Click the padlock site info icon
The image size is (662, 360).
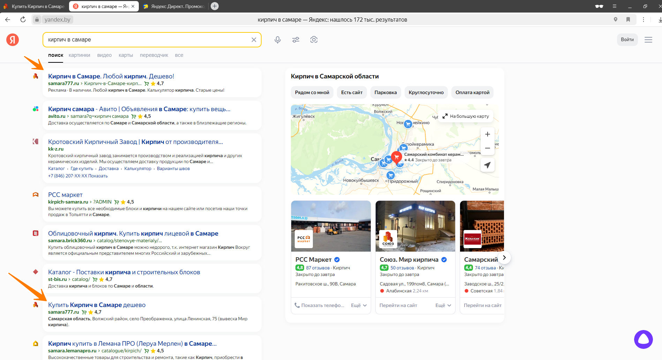click(x=37, y=20)
